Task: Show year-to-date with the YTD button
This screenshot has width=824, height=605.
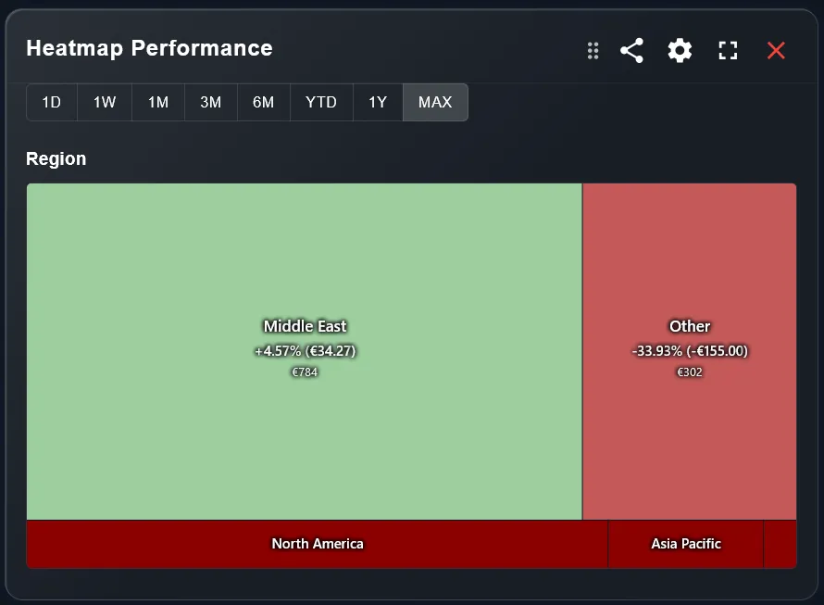Action: (x=321, y=103)
